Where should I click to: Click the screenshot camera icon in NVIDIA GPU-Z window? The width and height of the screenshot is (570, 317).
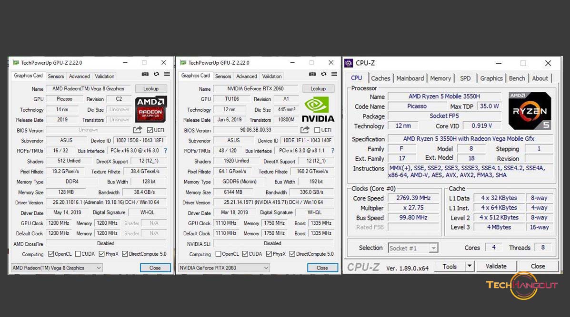(312, 74)
